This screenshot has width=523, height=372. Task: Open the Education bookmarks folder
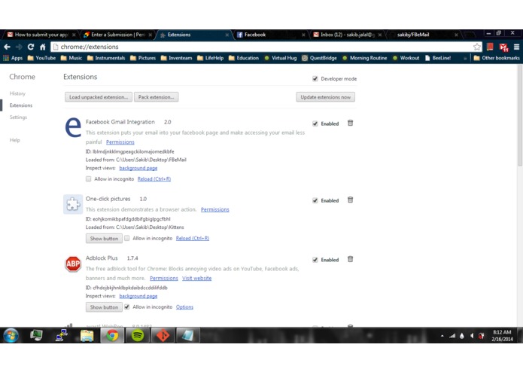(244, 58)
